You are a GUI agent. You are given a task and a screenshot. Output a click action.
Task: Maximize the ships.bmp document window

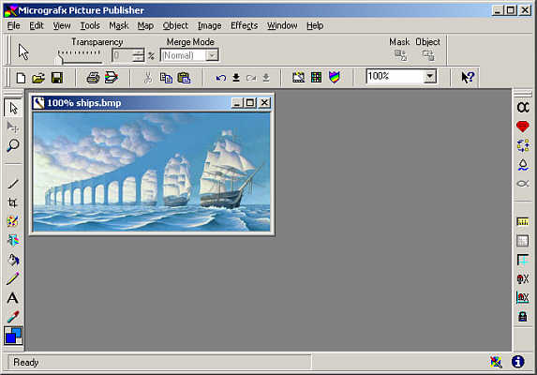[250, 102]
